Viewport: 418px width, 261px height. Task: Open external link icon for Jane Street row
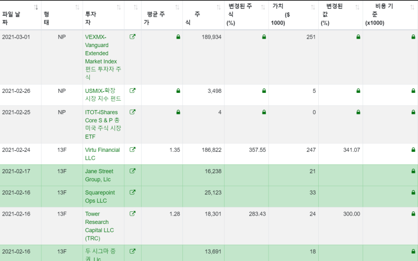[133, 171]
